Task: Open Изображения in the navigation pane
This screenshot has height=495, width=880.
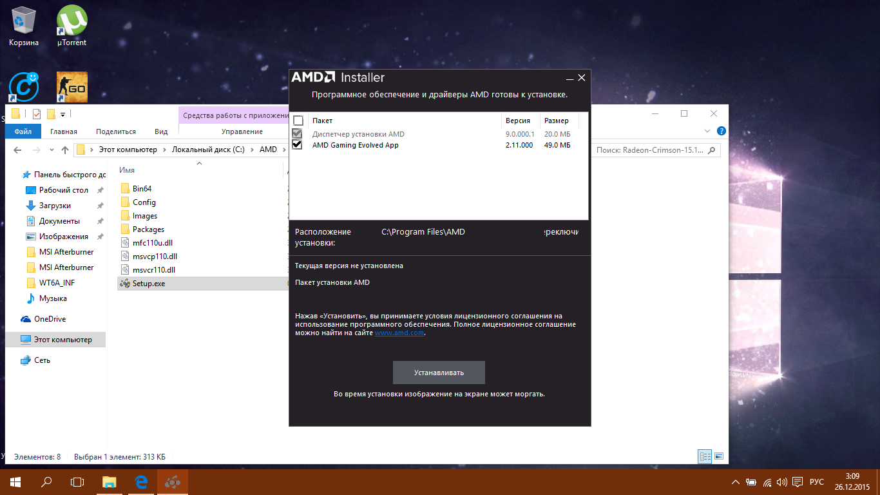Action: point(63,237)
